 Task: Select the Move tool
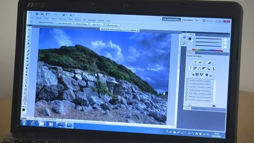pos(29,30)
